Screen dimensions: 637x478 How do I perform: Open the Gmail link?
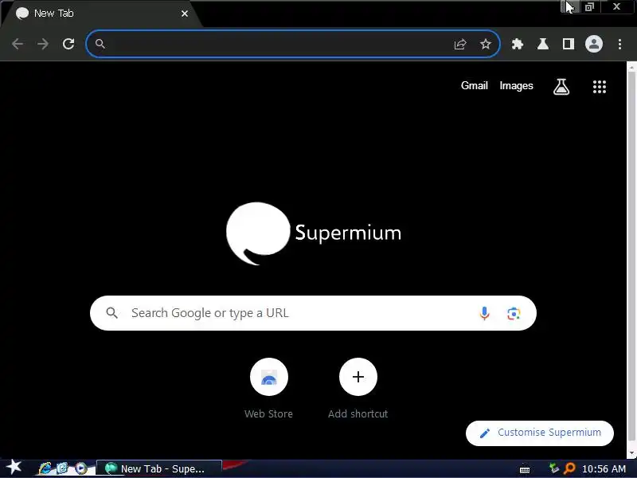point(474,86)
